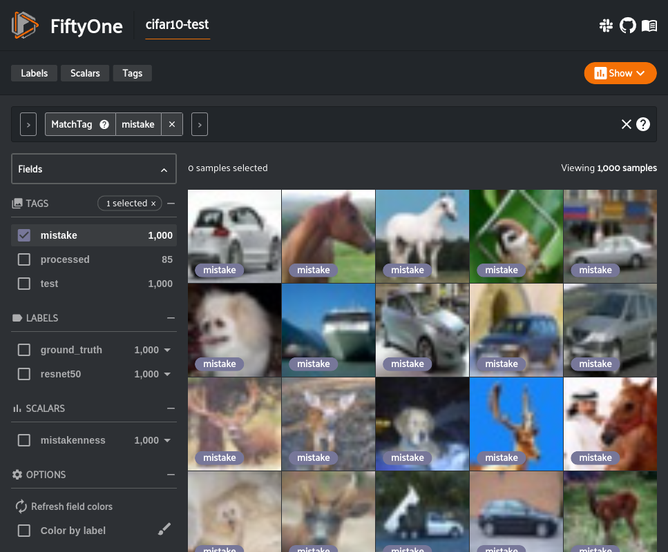668x552 pixels.
Task: Open the Show dropdown button
Action: click(620, 73)
